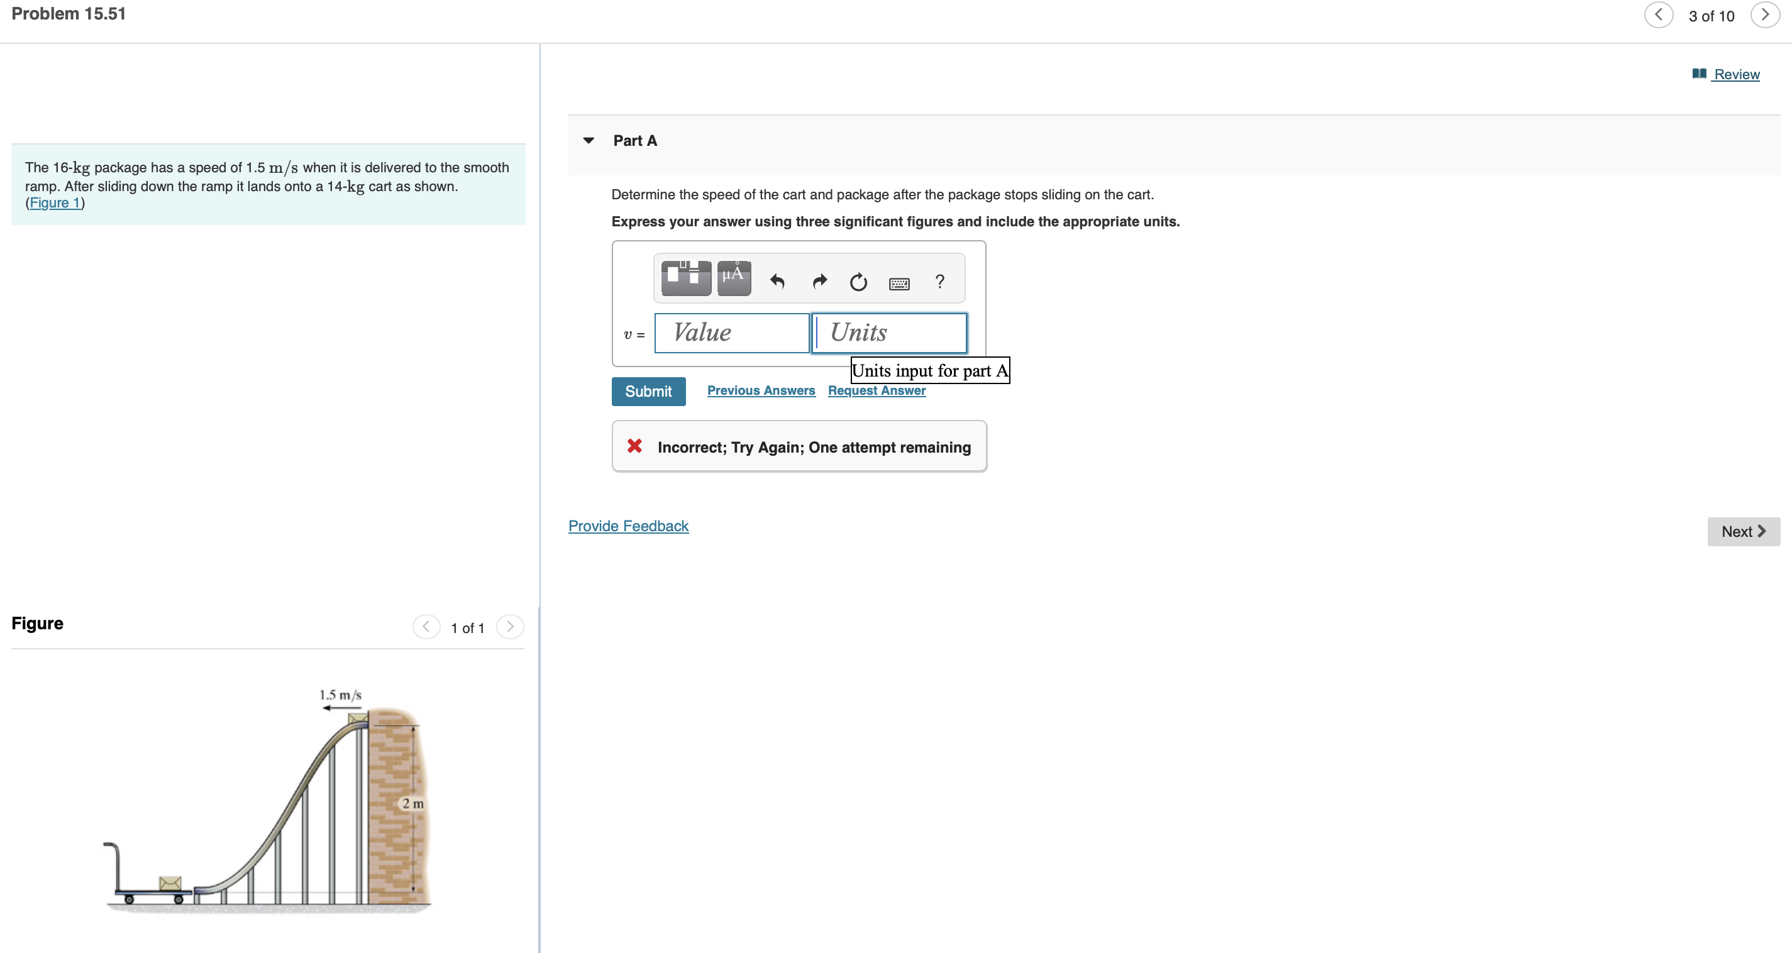The width and height of the screenshot is (1792, 953).
Task: Submit your answer for Part A
Action: click(x=648, y=391)
